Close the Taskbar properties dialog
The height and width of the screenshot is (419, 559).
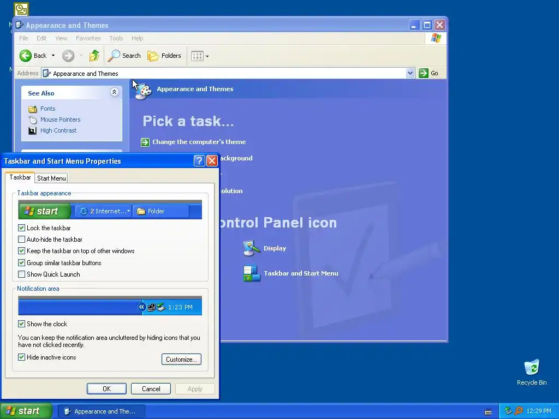tap(212, 161)
